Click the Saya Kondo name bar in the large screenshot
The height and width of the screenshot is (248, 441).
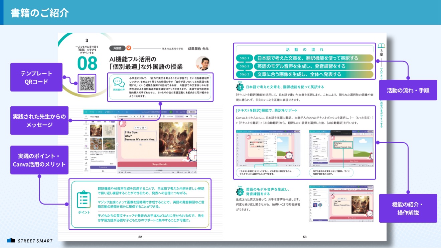(157, 164)
